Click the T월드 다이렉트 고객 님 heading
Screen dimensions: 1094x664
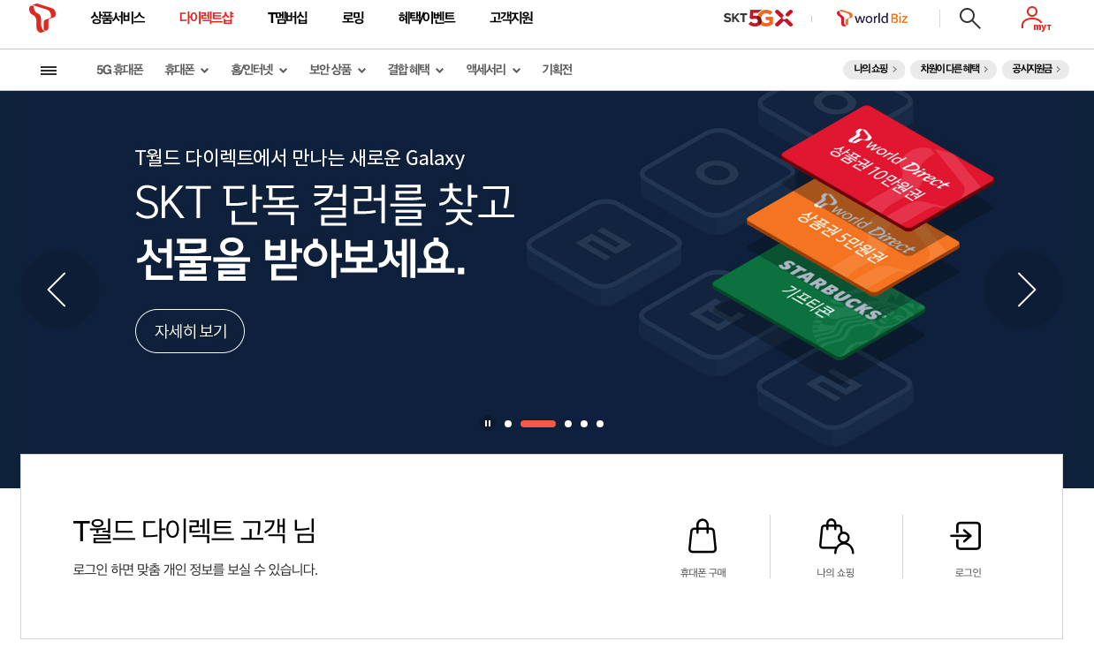click(x=194, y=531)
